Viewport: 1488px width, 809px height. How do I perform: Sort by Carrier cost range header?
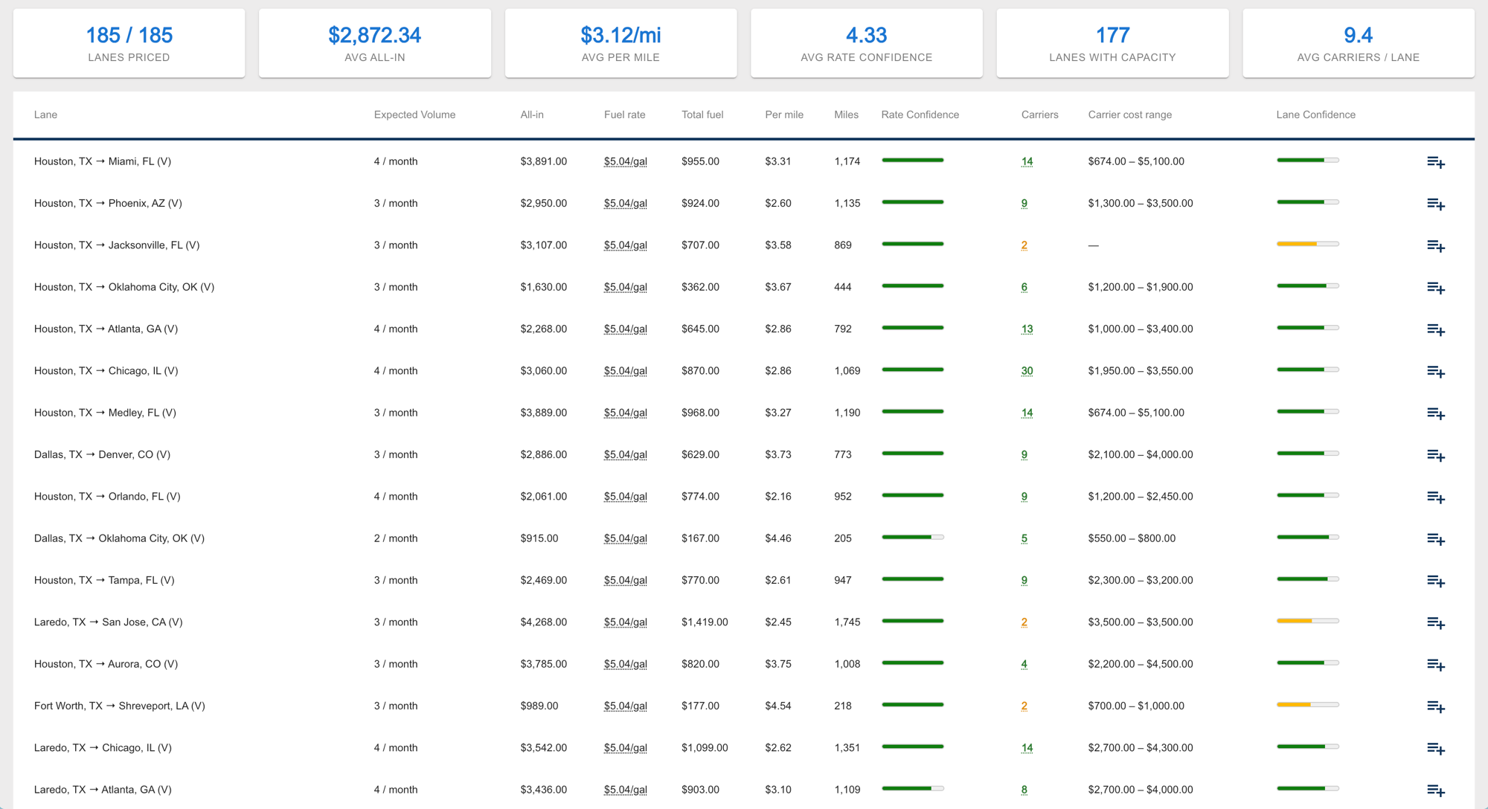click(x=1130, y=115)
